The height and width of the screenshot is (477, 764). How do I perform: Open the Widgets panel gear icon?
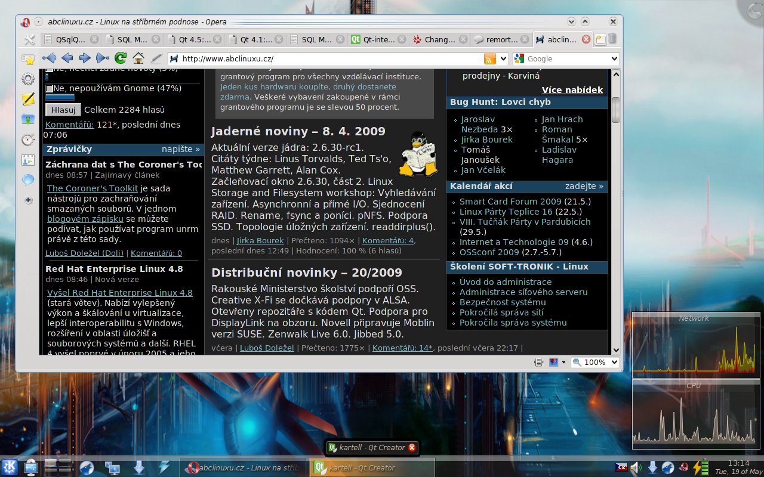28,79
